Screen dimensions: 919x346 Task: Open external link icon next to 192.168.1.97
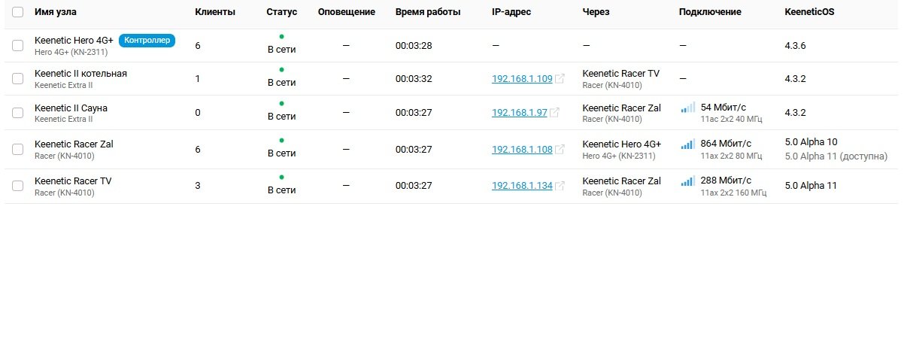(554, 113)
